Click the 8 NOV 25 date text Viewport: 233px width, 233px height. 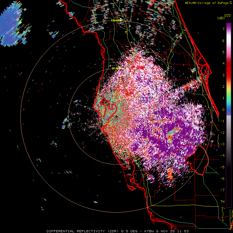pyautogui.click(x=165, y=231)
